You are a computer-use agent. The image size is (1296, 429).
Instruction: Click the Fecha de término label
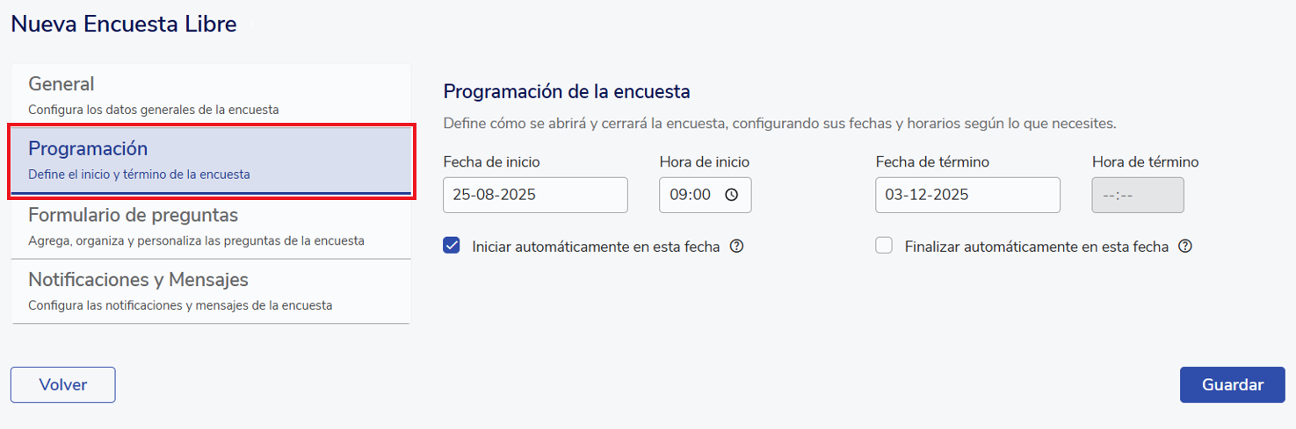pyautogui.click(x=932, y=161)
